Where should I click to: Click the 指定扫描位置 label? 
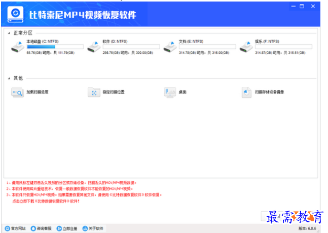point(114,92)
